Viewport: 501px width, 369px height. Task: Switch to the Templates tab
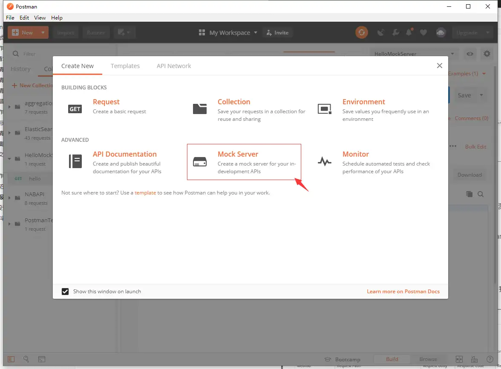125,66
